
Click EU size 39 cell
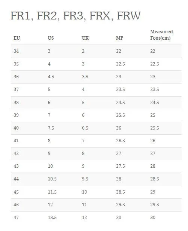[x=16, y=115]
